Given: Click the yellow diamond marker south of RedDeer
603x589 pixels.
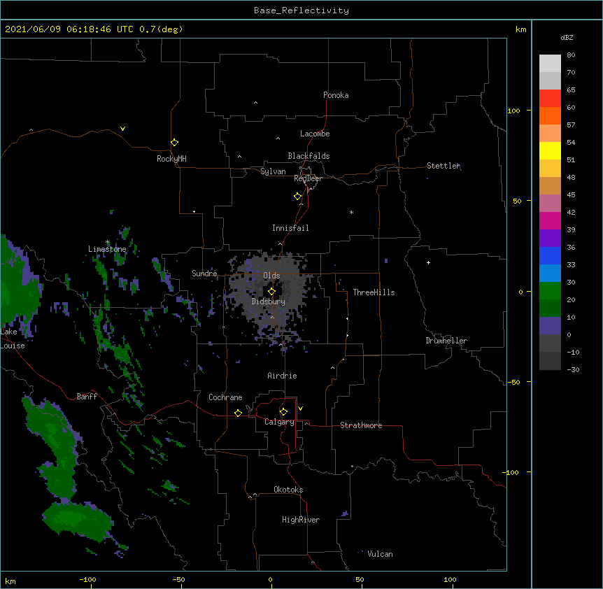Looking at the screenshot, I should click(298, 196).
